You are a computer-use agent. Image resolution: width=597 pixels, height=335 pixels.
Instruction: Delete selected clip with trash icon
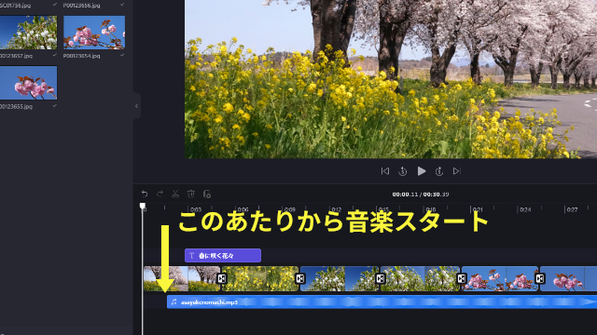[190, 194]
